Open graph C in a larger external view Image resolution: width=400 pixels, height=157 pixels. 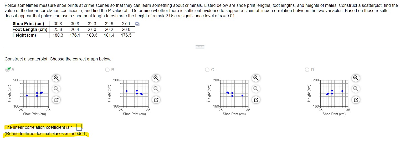(256, 100)
